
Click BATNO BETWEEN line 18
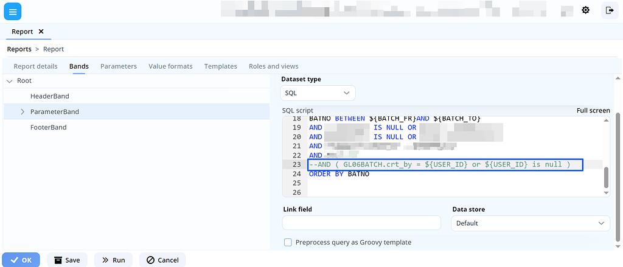click(x=395, y=119)
